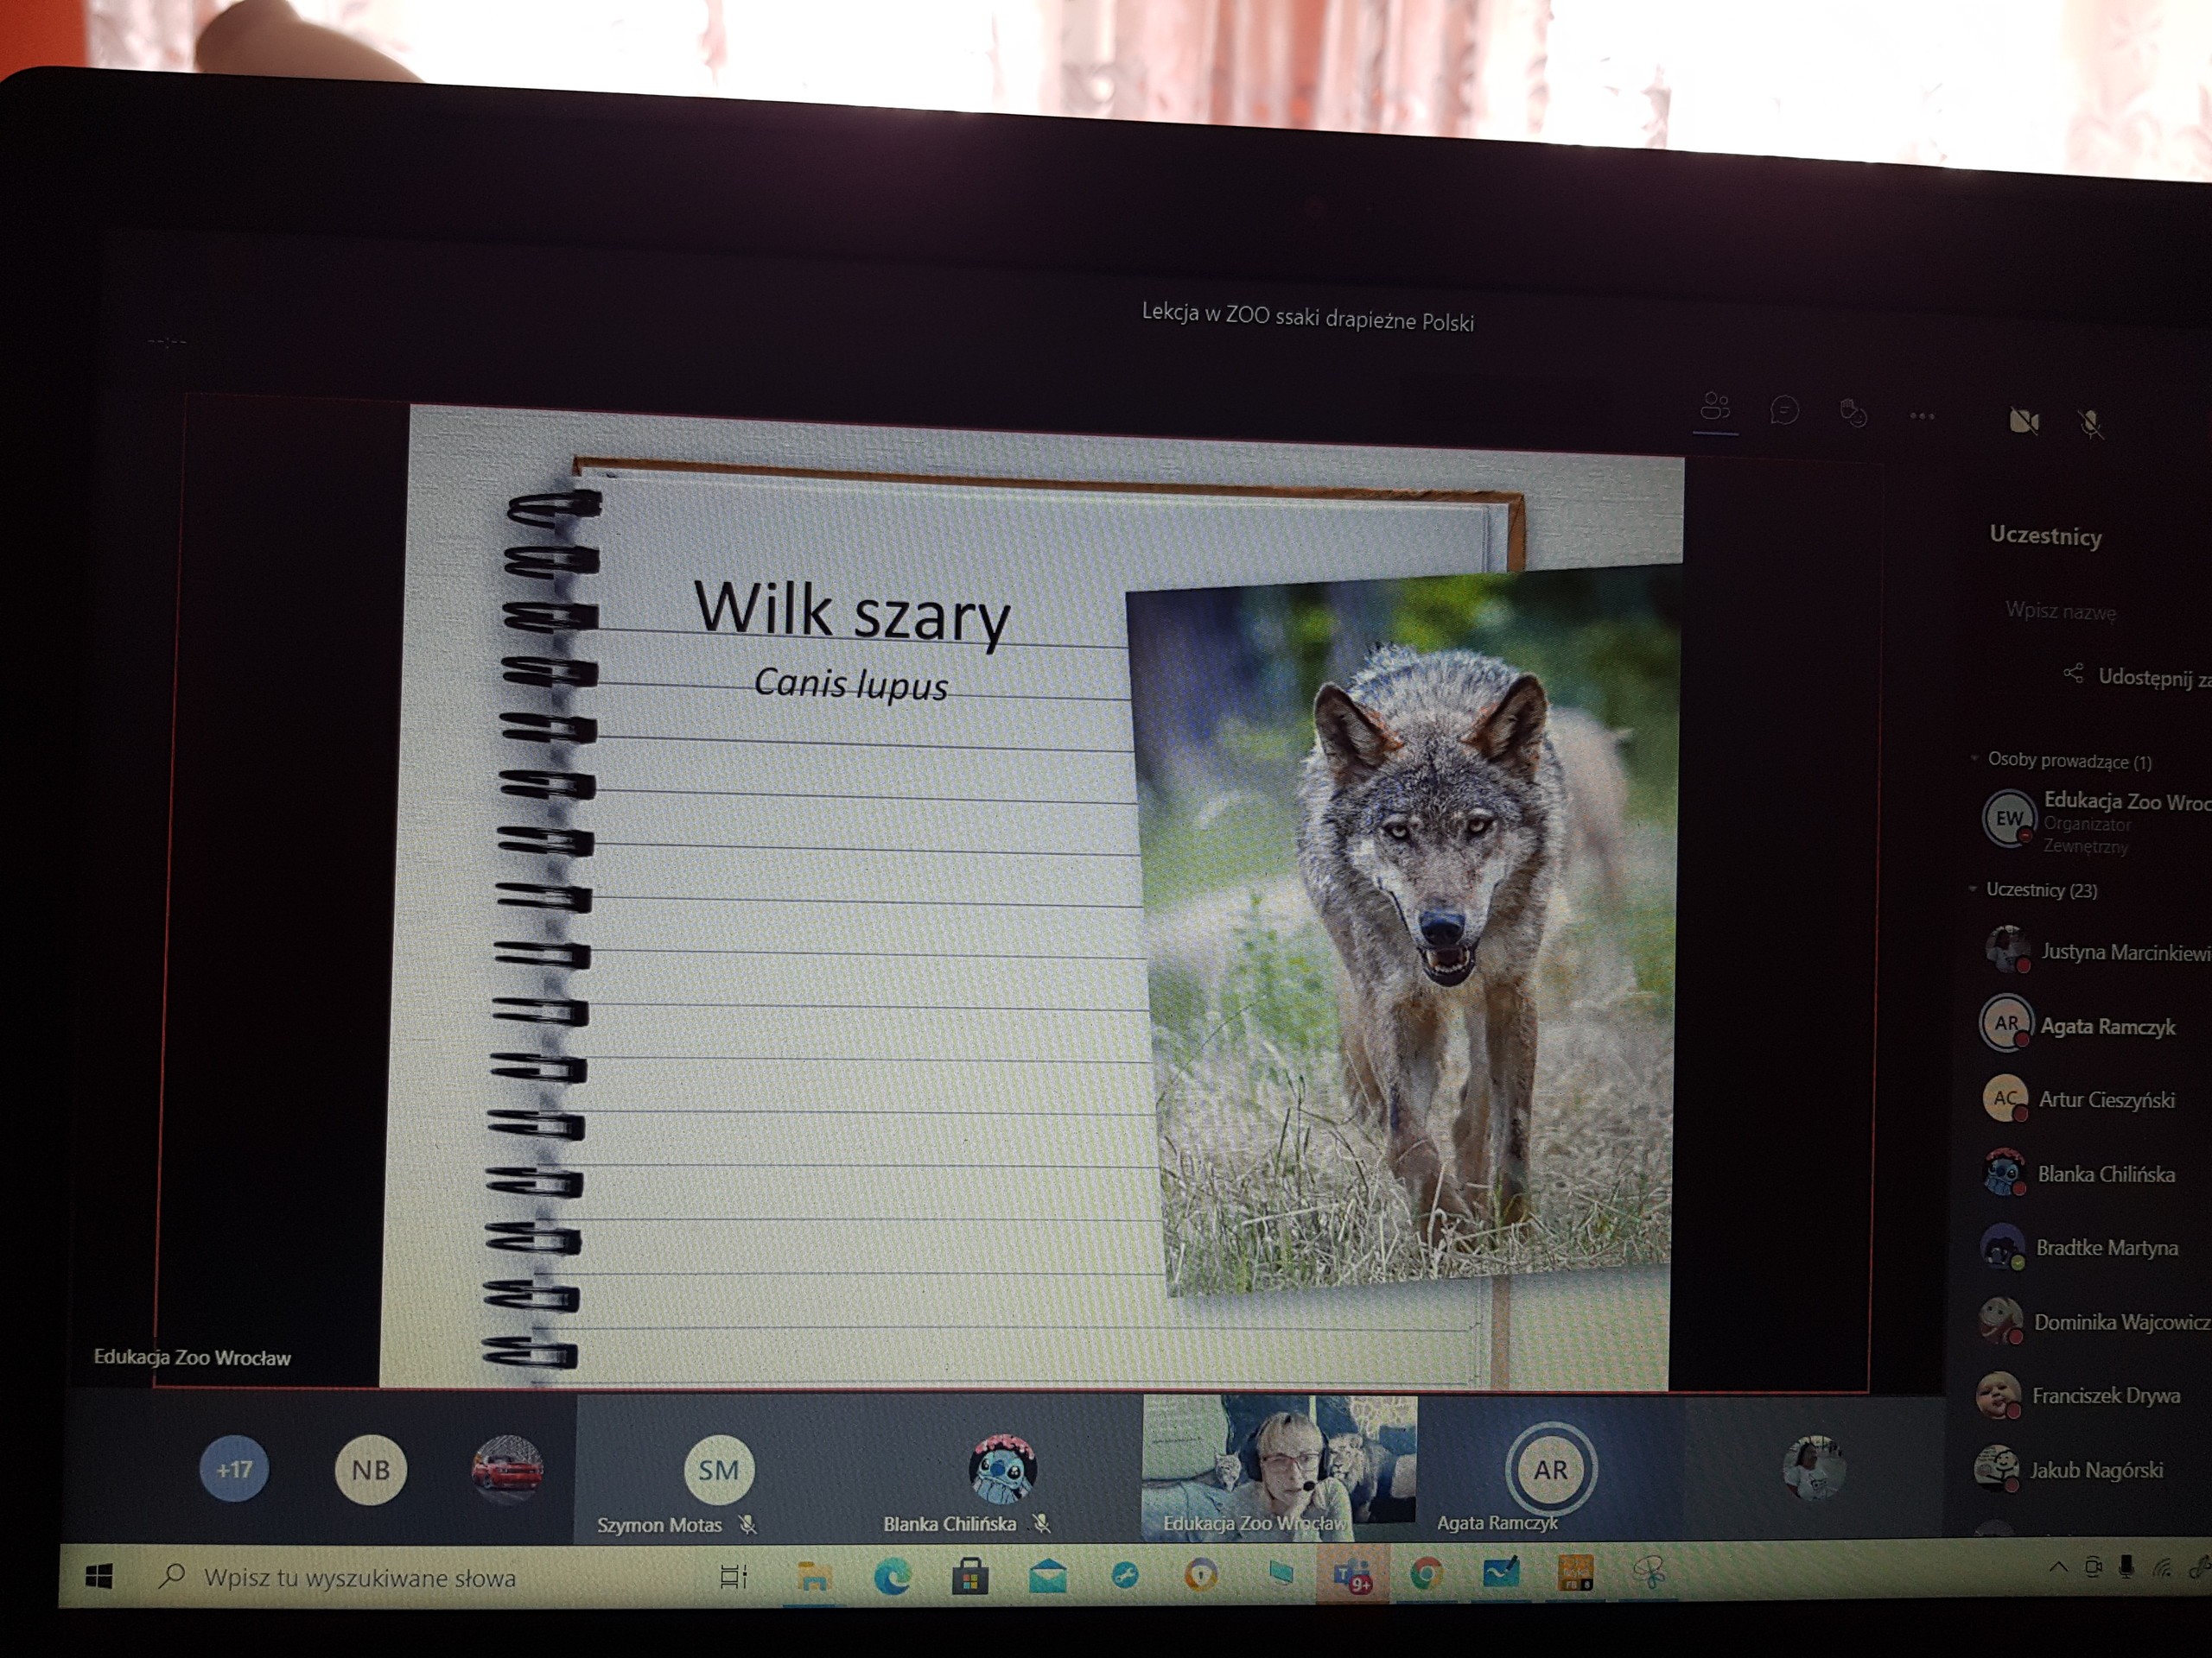Open the participants panel icon

[x=1715, y=408]
